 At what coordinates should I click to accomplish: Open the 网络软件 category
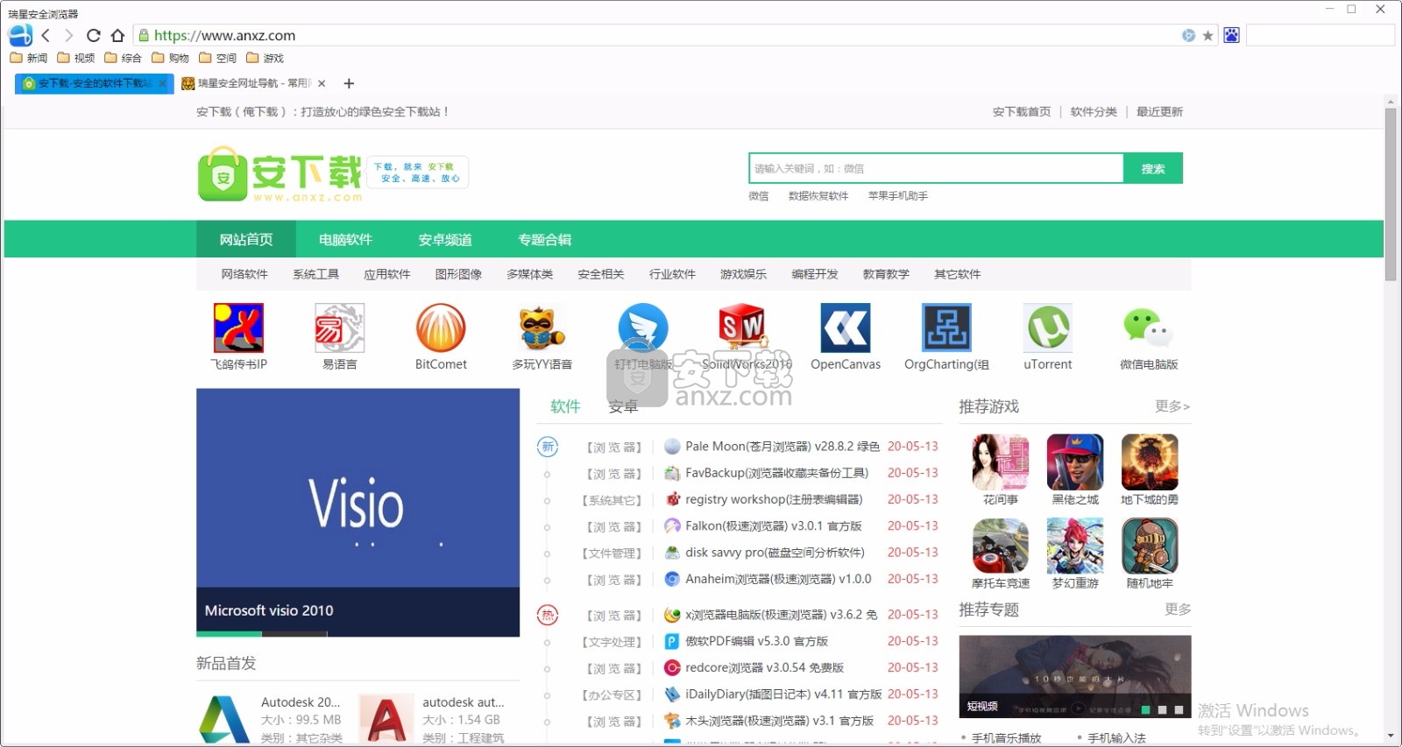(x=244, y=274)
